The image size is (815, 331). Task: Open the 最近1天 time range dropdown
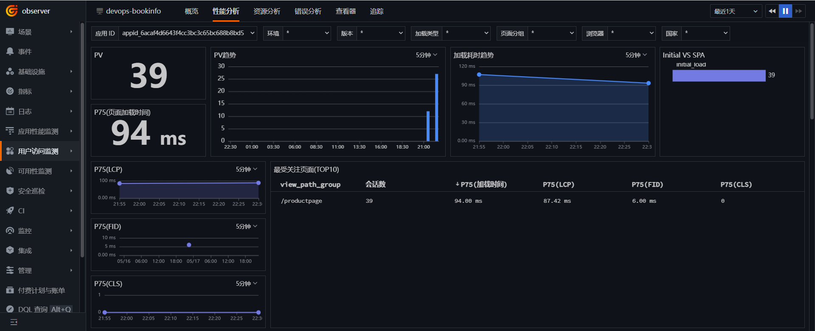[736, 11]
